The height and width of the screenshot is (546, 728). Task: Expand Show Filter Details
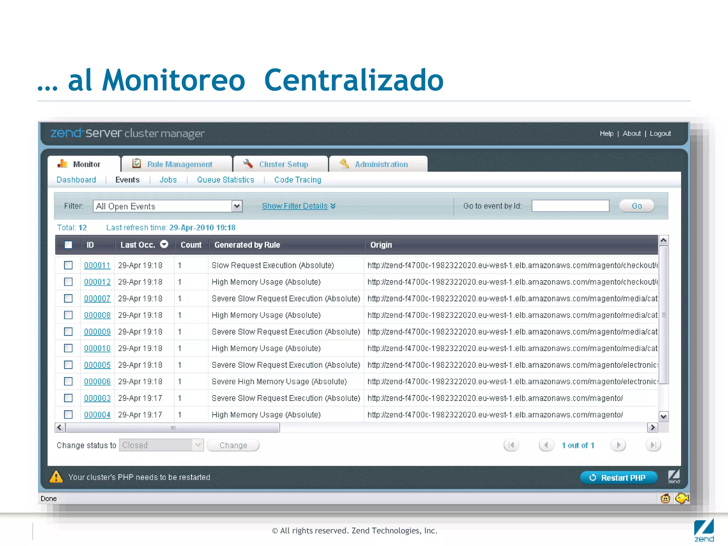click(x=299, y=206)
